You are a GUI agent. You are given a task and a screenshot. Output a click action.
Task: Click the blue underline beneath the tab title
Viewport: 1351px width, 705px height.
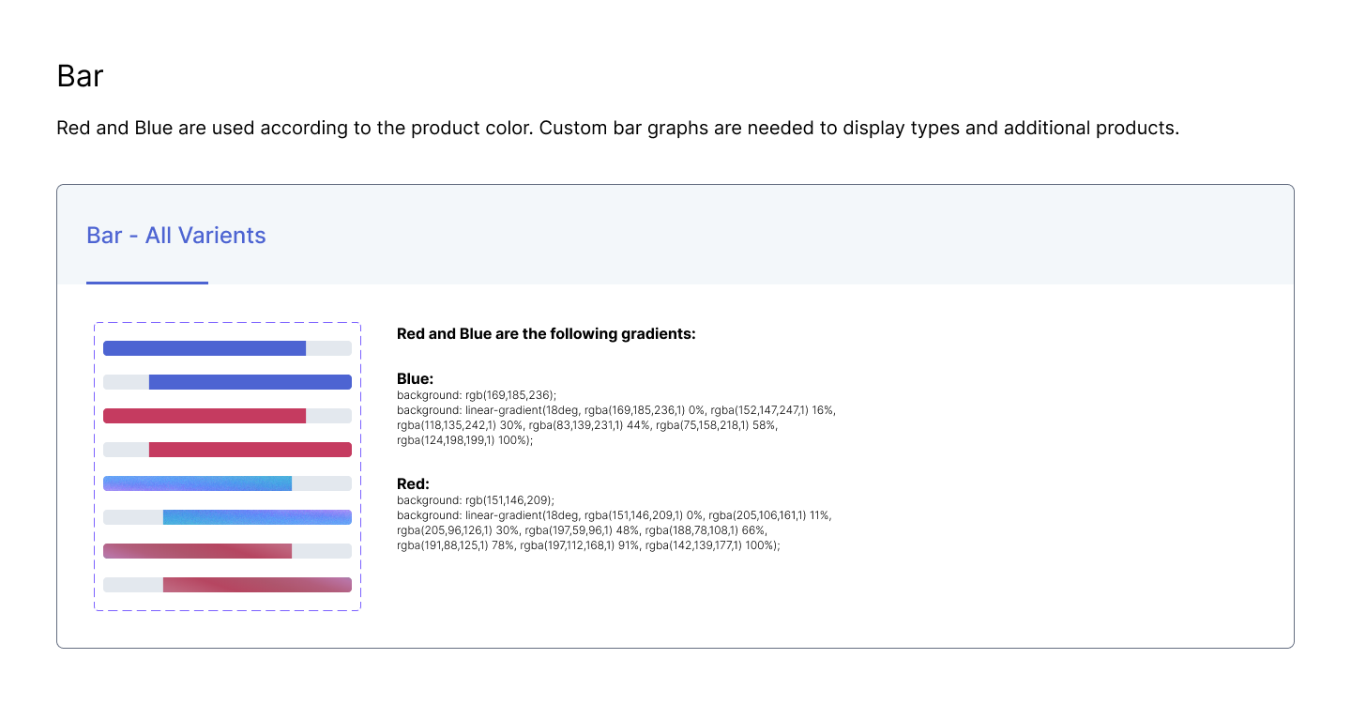click(147, 282)
